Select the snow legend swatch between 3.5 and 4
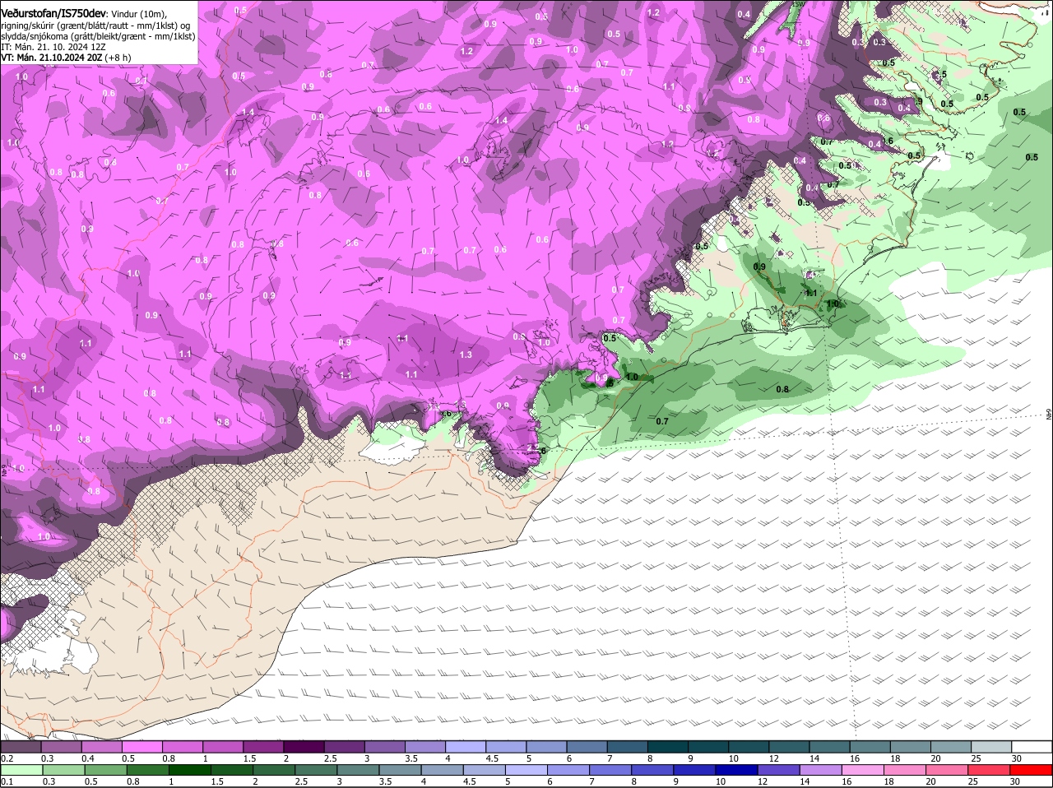 point(424,747)
